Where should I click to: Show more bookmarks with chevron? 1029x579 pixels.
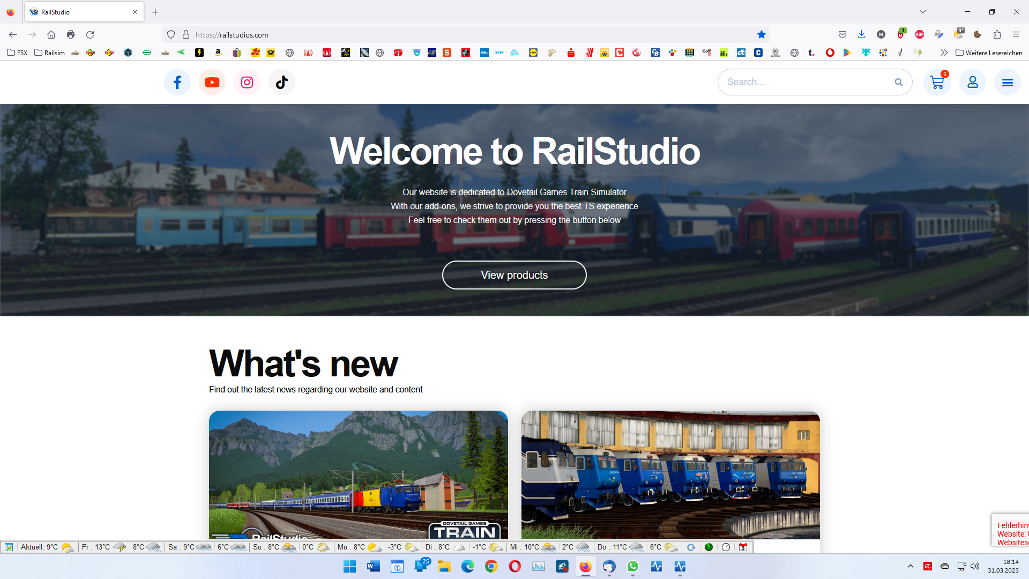(x=944, y=53)
